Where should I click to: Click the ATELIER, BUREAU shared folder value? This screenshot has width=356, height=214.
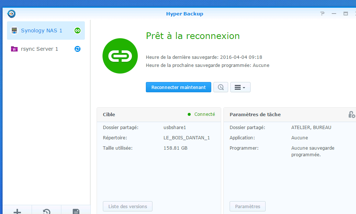coord(311,128)
